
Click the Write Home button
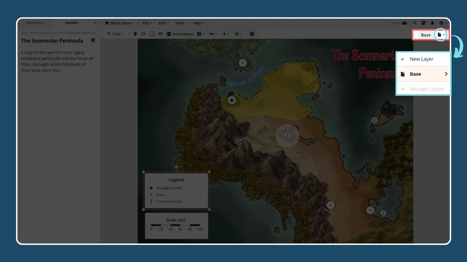click(x=119, y=23)
